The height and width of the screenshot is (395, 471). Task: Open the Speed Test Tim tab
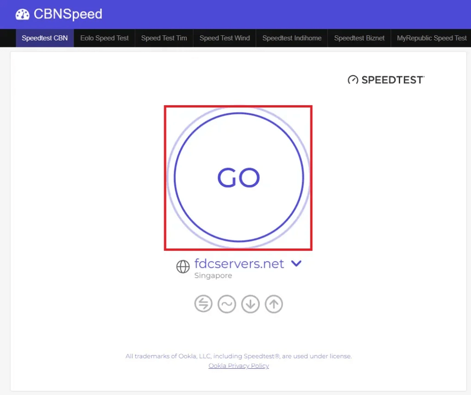pos(164,38)
